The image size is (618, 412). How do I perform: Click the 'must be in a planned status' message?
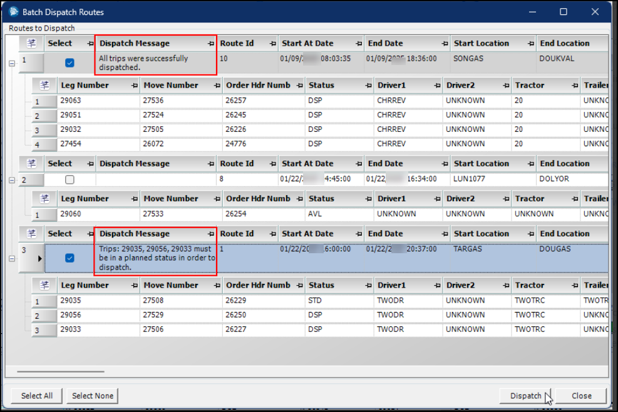pyautogui.click(x=157, y=258)
